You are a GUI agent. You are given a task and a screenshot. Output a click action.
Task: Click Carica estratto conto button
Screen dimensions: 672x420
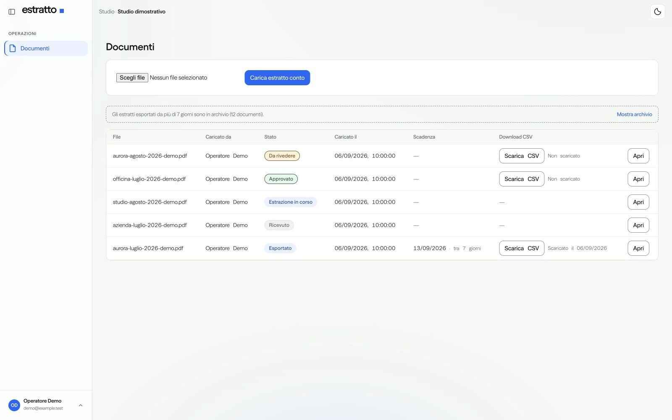click(x=277, y=78)
